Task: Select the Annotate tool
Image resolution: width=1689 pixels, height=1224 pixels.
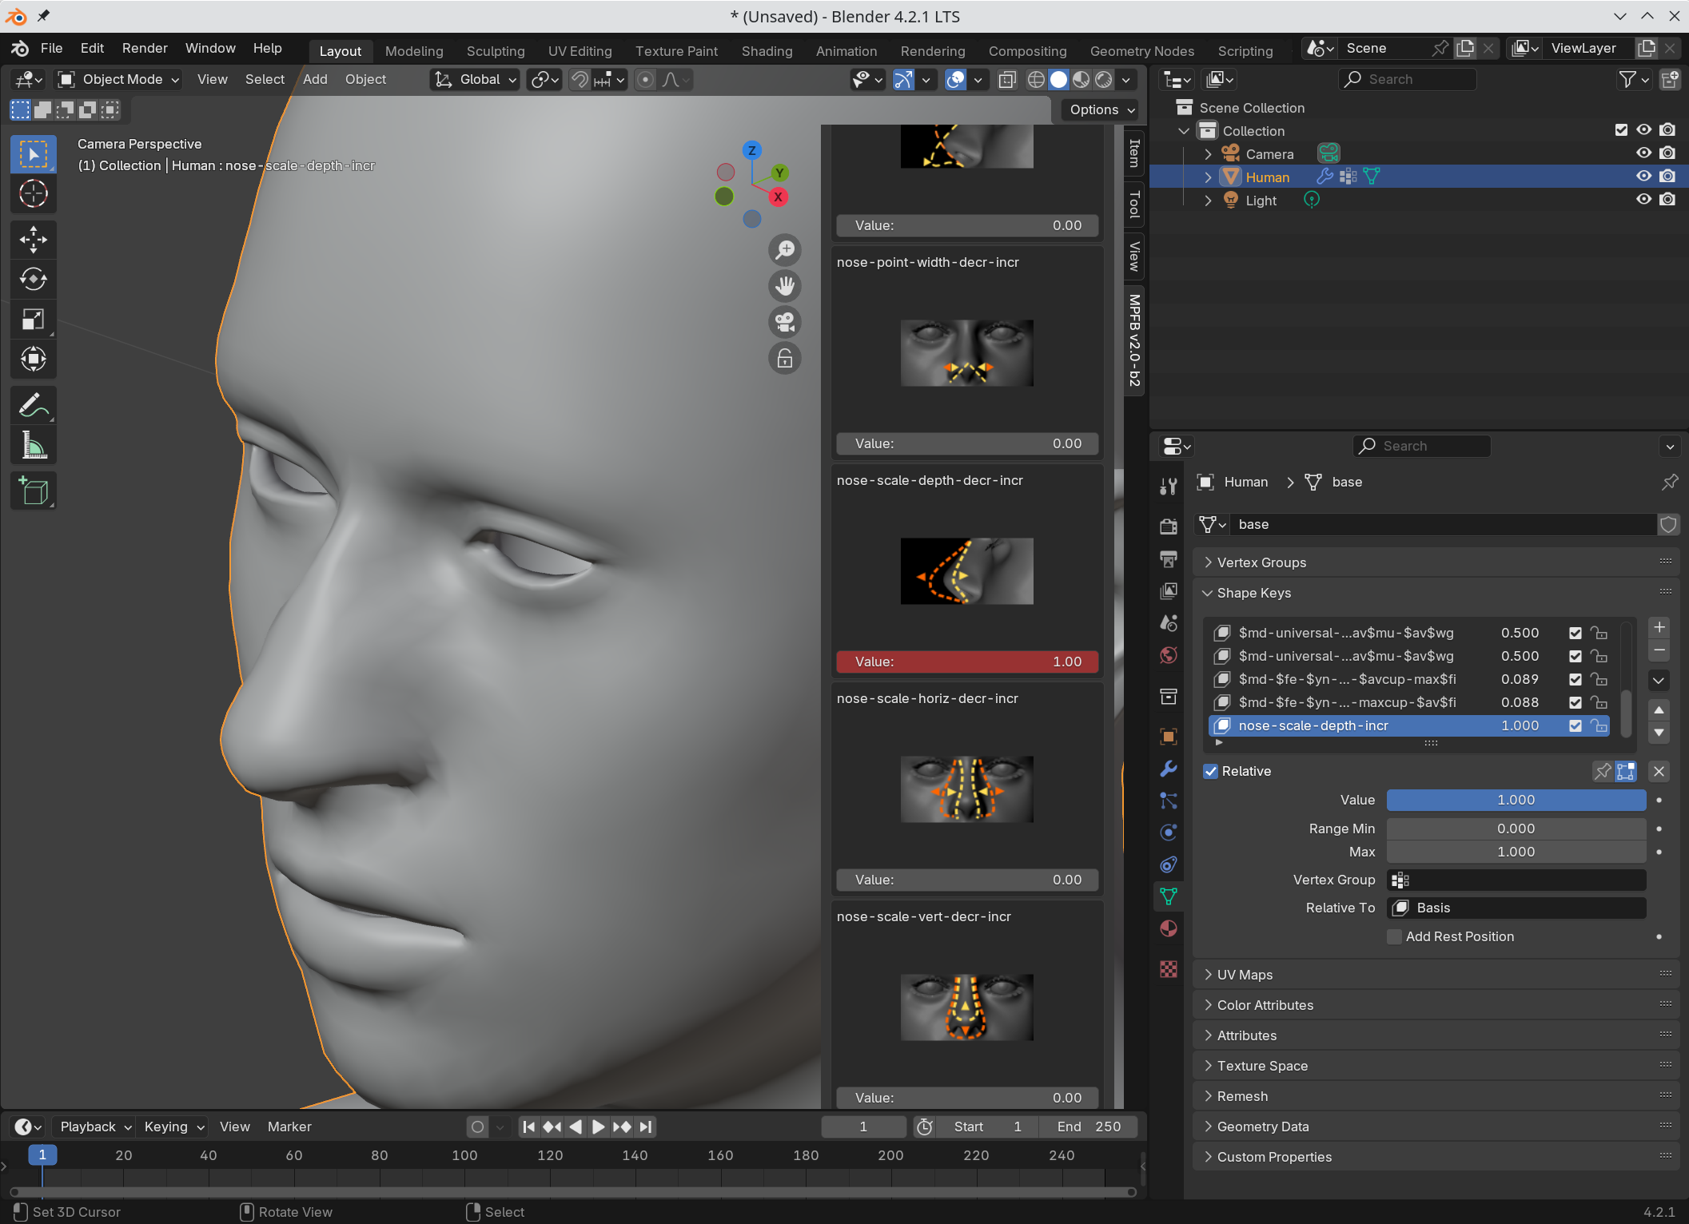Action: coord(33,405)
